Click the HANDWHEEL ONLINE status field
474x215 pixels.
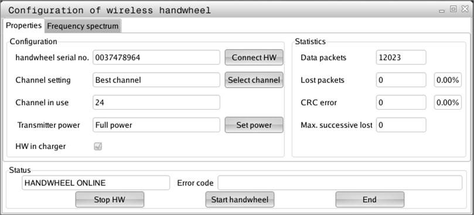coord(96,183)
